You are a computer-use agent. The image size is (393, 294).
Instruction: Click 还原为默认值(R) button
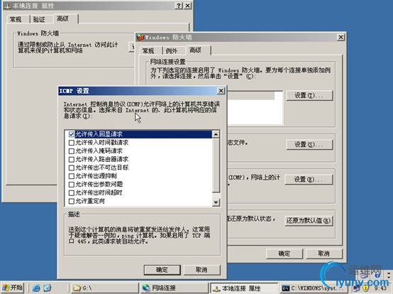(309, 221)
